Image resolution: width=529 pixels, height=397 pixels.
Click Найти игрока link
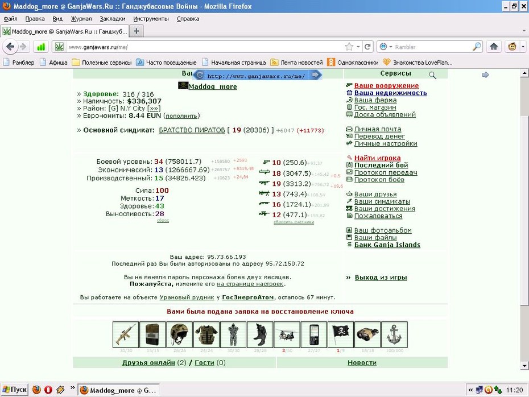coord(377,158)
